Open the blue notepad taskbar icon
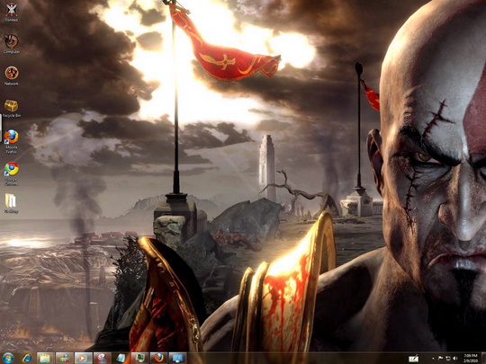 121,358
